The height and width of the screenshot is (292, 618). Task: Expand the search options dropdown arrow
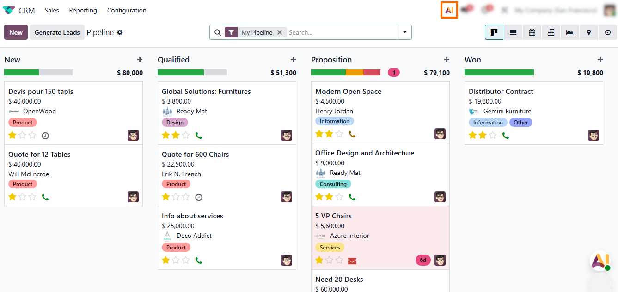pyautogui.click(x=405, y=32)
